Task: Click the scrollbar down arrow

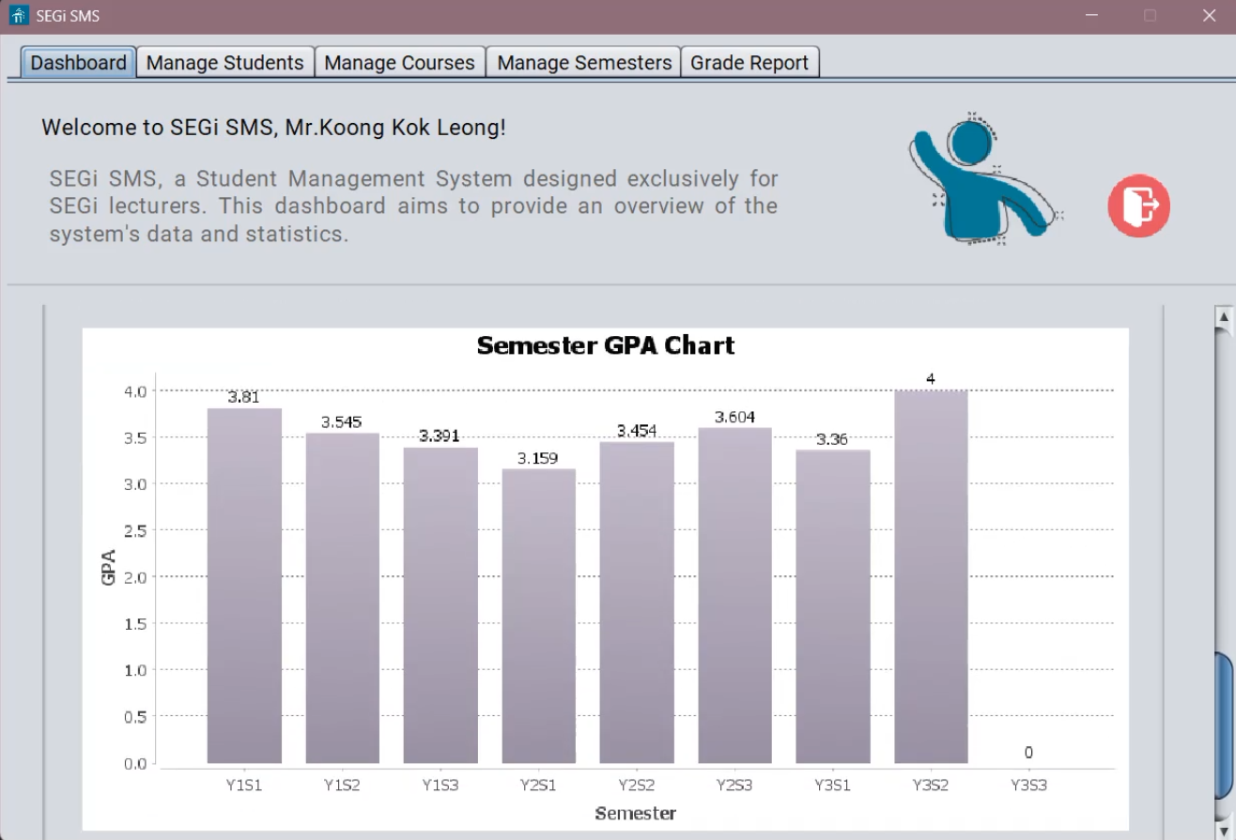Action: [1224, 830]
